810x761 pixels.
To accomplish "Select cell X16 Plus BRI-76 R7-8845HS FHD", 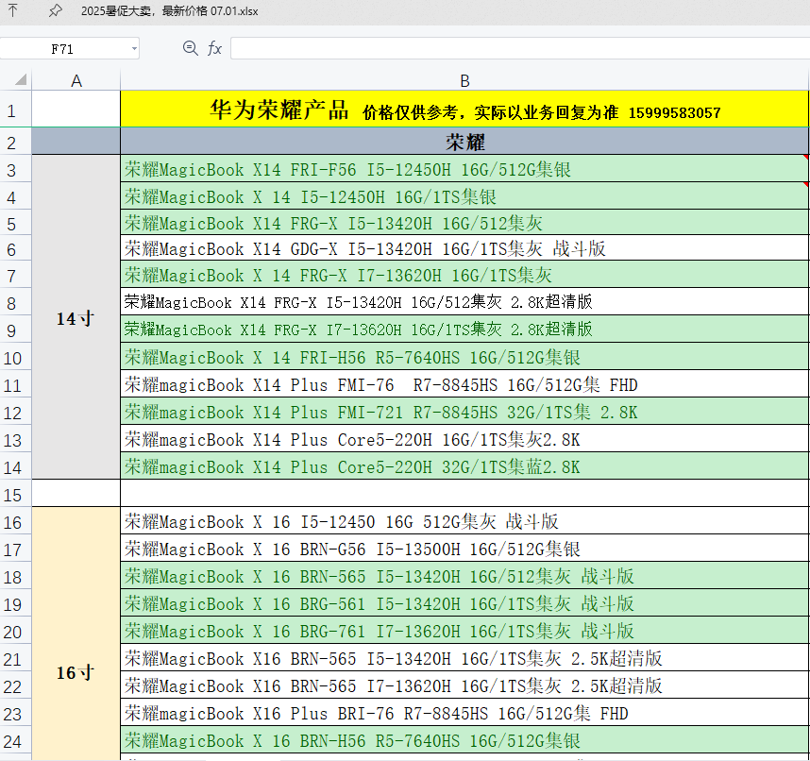I will [x=464, y=713].
